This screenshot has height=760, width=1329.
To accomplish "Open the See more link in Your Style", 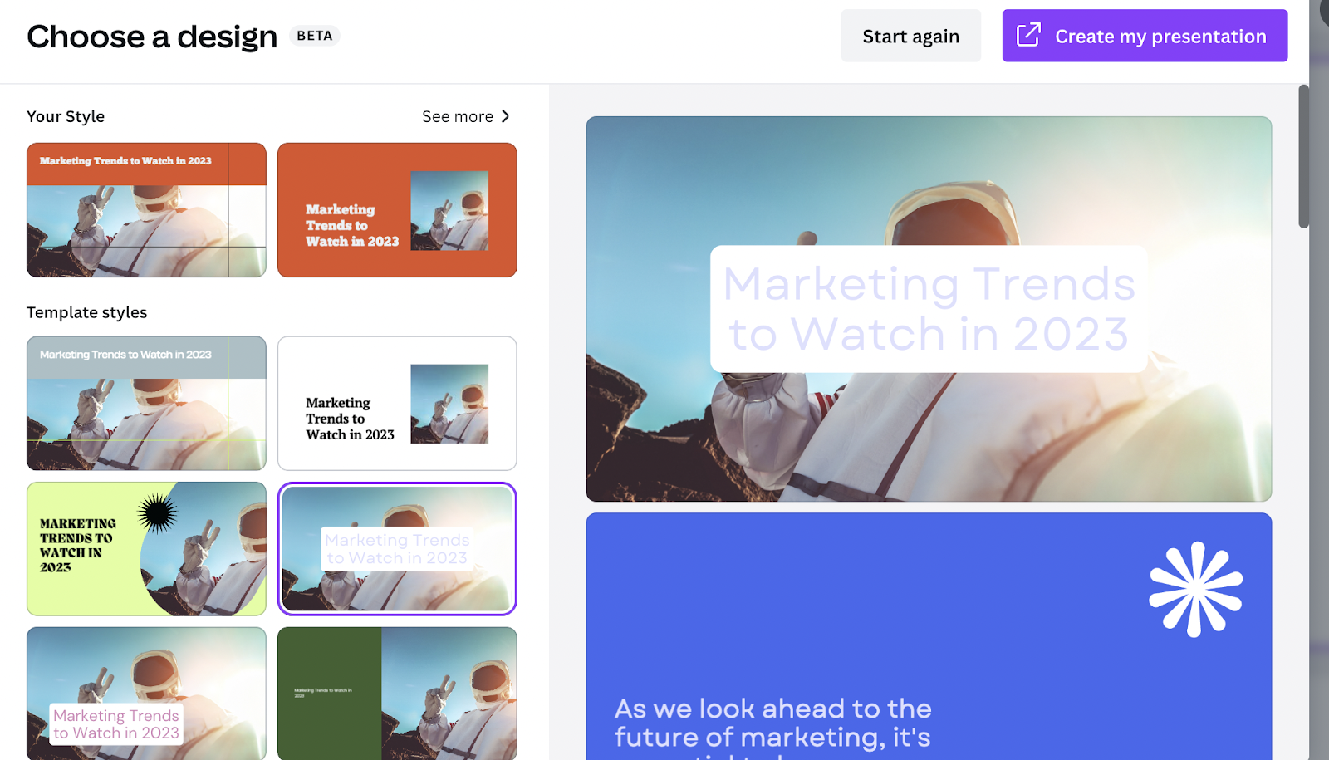I will pyautogui.click(x=466, y=116).
